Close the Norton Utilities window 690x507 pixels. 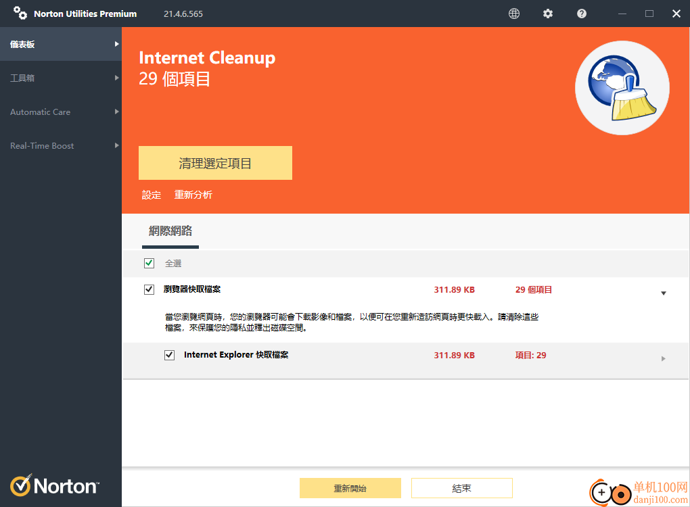(x=676, y=14)
